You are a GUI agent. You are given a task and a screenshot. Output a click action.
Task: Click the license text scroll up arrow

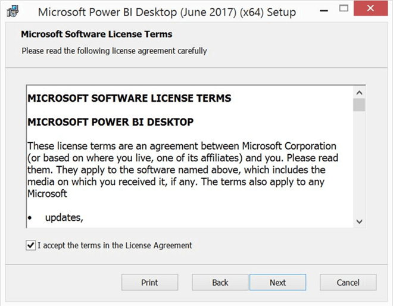359,93
